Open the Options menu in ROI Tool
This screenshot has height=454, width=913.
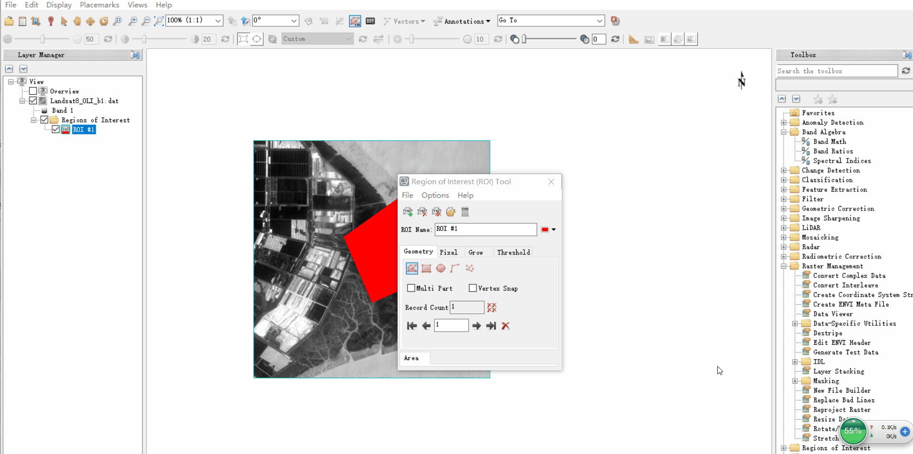435,195
